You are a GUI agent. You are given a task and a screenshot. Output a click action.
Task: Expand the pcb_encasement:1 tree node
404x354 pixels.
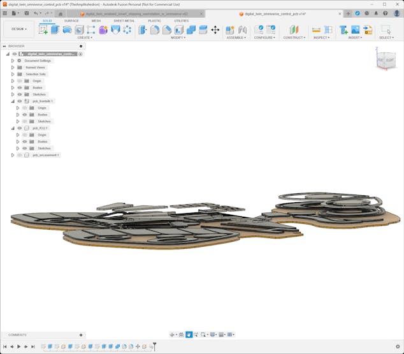click(x=13, y=155)
